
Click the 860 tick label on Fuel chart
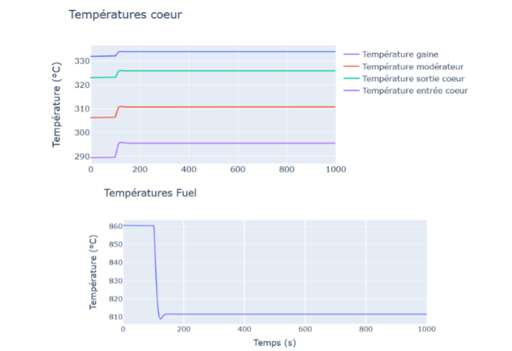click(115, 226)
